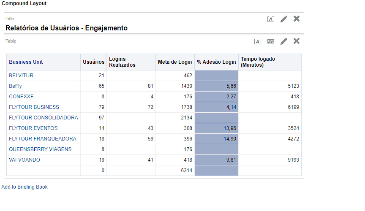
Task: Edit the Title view with pencil icon
Action: click(284, 19)
